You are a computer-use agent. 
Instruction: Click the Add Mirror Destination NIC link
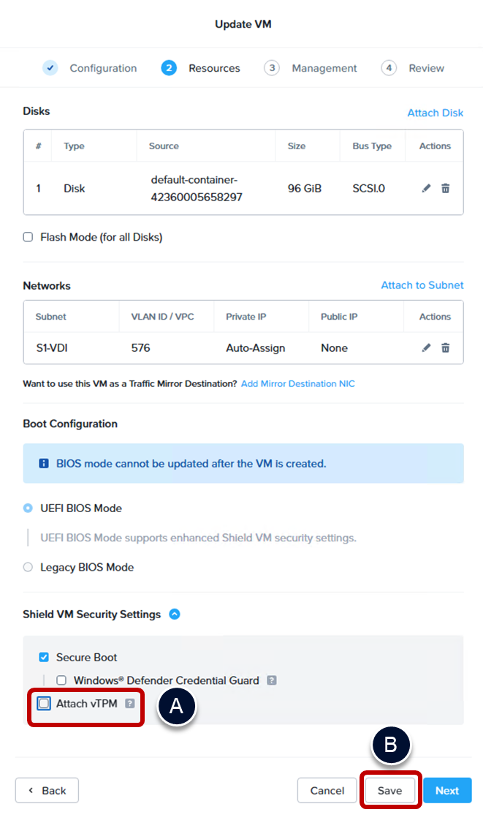coord(297,383)
